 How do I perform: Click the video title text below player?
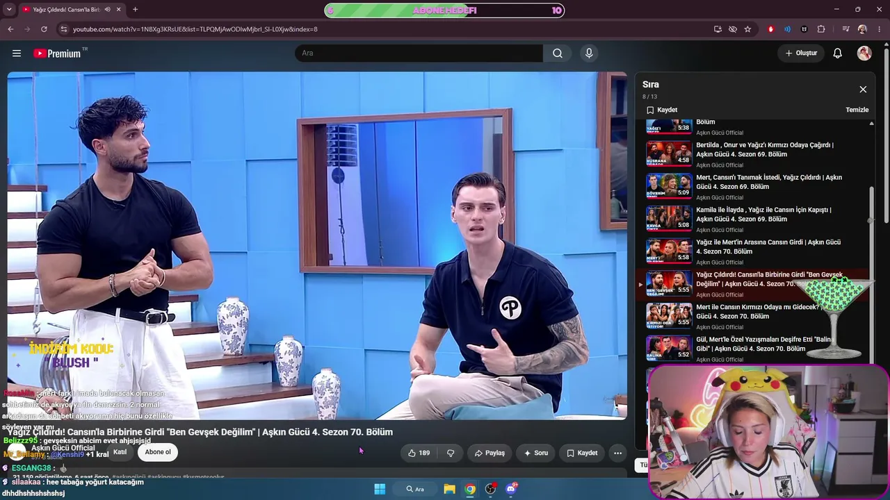point(200,432)
